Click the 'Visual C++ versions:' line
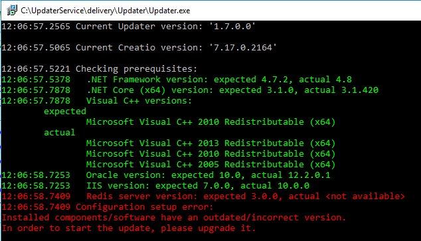 click(97, 101)
